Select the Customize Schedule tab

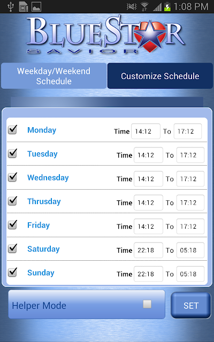[160, 76]
